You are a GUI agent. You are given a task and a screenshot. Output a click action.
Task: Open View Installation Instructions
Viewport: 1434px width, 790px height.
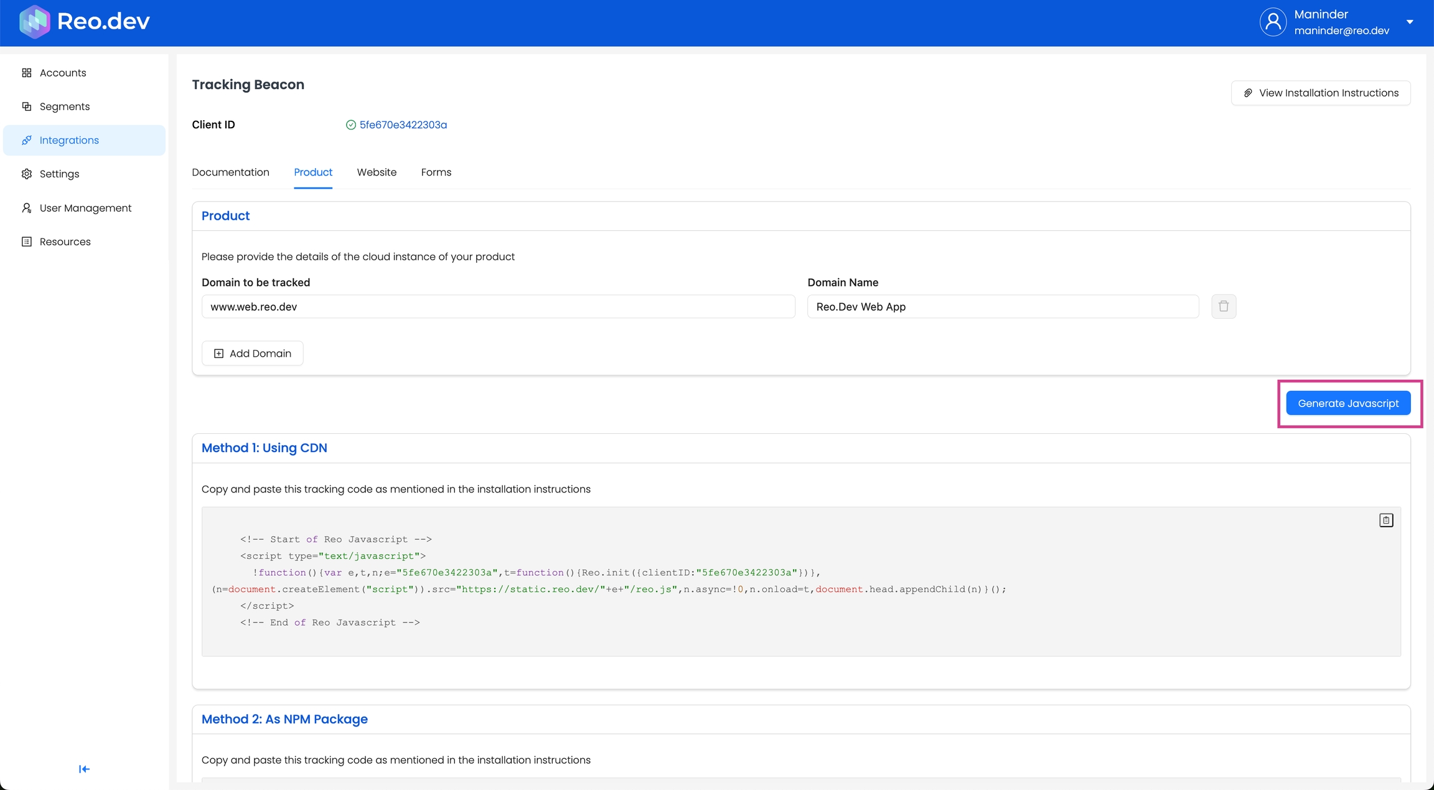(x=1320, y=93)
